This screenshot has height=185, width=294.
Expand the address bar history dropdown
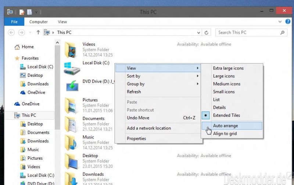click(x=198, y=33)
